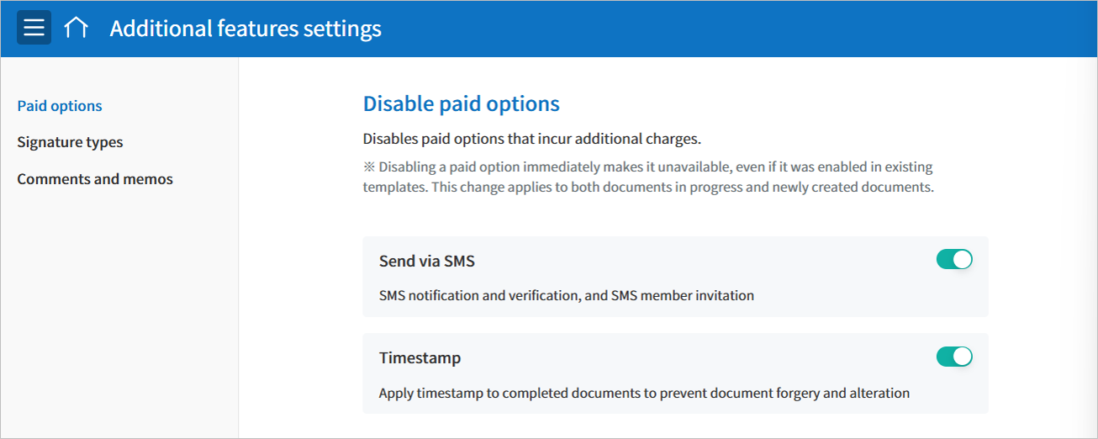Screen dimensions: 1098x439
Task: Click the Send via SMS label
Action: click(x=427, y=262)
